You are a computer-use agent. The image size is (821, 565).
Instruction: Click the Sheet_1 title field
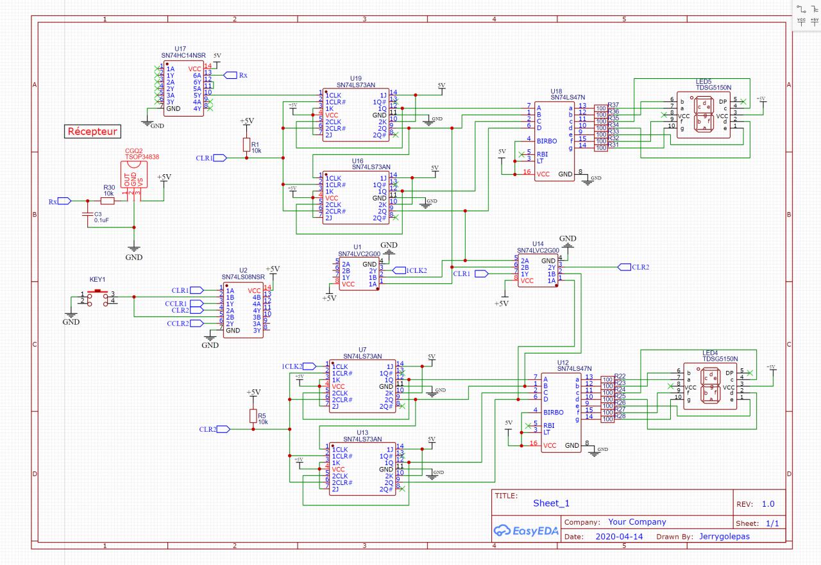pyautogui.click(x=551, y=504)
